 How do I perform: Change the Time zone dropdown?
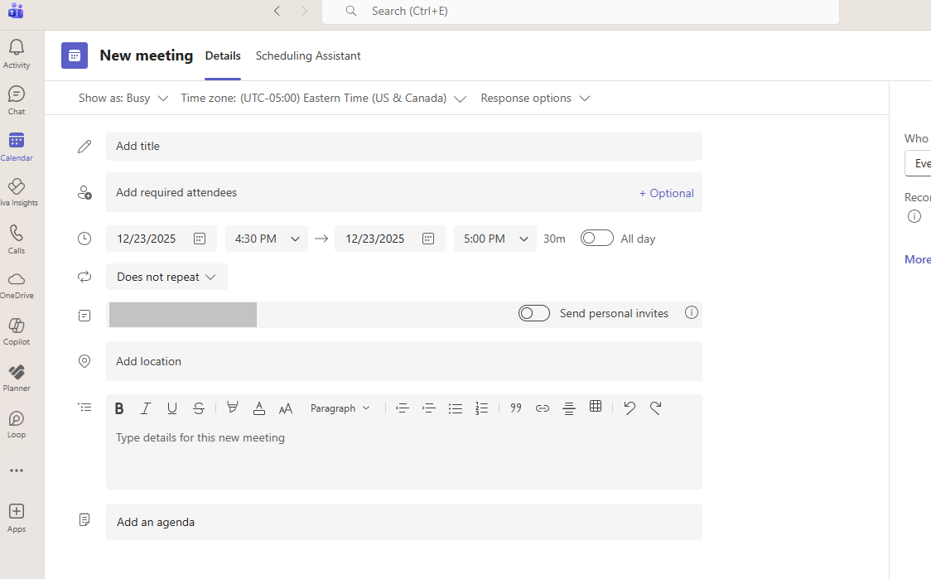(324, 98)
